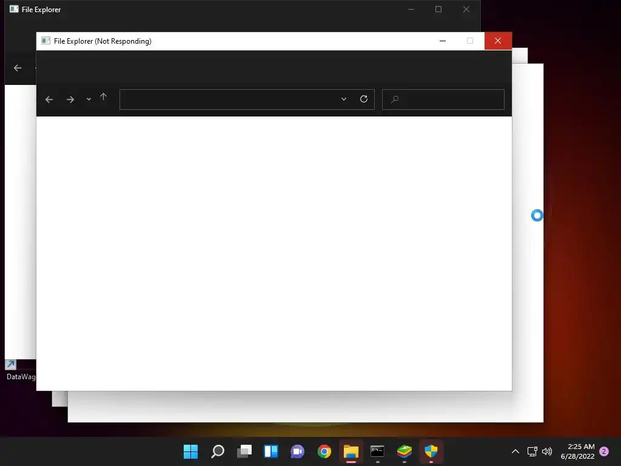The width and height of the screenshot is (621, 466).
Task: Open the Windows Start menu
Action: (190, 451)
